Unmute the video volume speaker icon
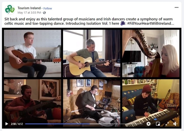This screenshot has width=184, height=131. [x=175, y=124]
